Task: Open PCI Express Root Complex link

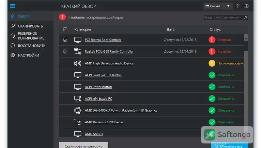Action: click(x=103, y=40)
